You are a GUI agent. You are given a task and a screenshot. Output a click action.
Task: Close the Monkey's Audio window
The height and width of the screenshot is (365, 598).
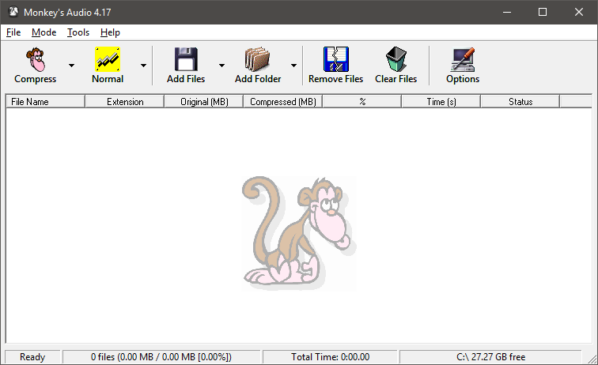(x=578, y=12)
